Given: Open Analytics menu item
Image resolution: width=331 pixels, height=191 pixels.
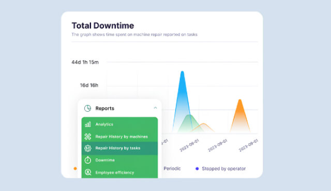Looking at the screenshot, I should tap(119, 124).
